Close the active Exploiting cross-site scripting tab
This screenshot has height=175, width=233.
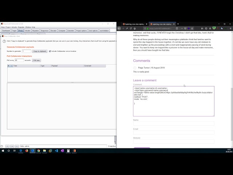click(174, 24)
